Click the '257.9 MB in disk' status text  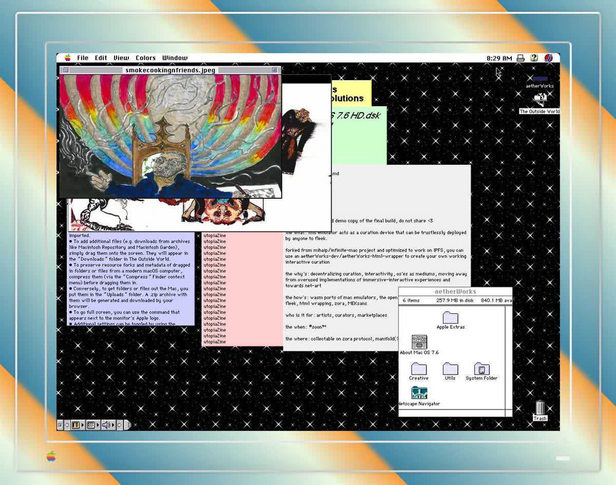click(x=455, y=301)
